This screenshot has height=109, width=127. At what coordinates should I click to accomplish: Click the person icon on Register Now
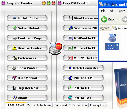[x=14, y=88]
